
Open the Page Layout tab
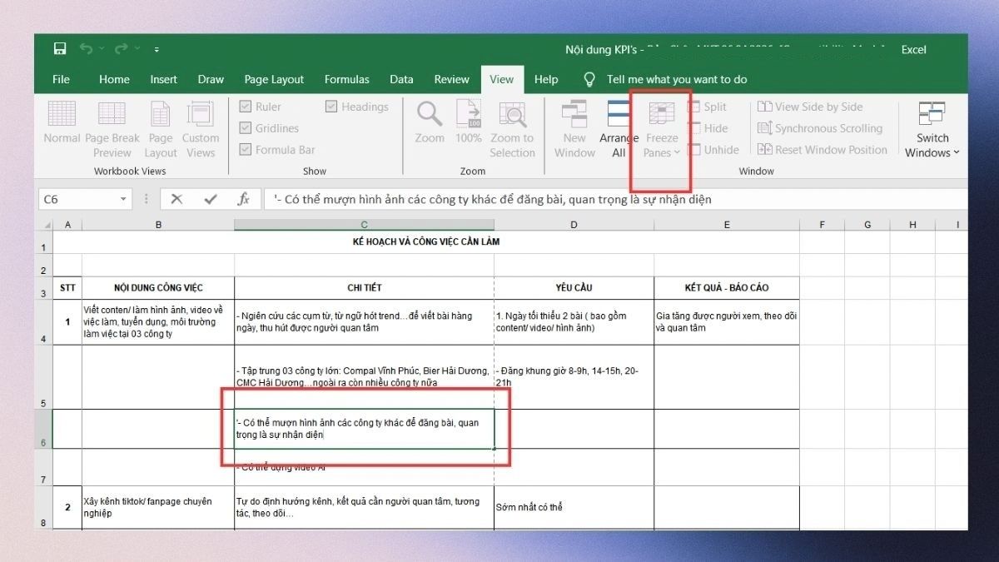[x=274, y=79]
